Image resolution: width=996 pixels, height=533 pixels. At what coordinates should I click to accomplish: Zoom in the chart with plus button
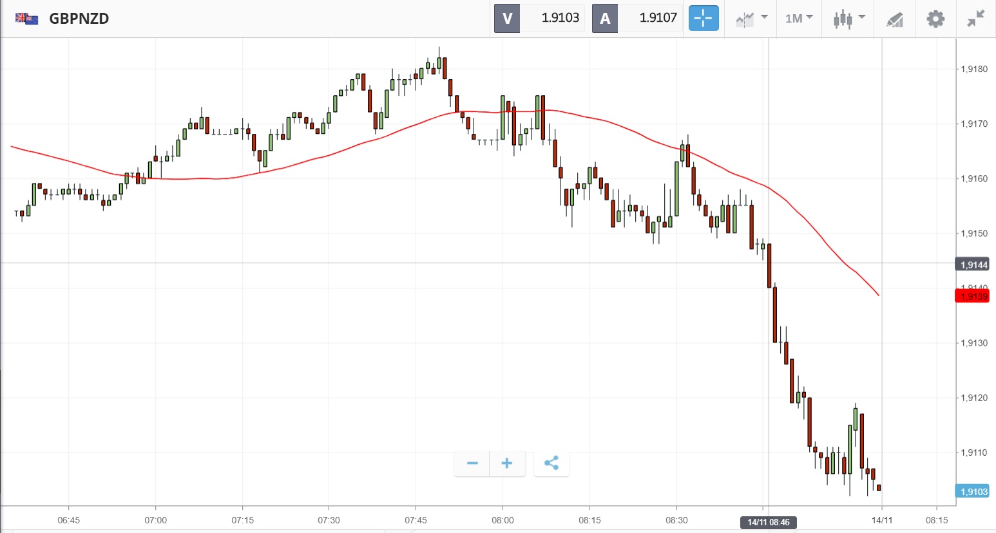(507, 463)
